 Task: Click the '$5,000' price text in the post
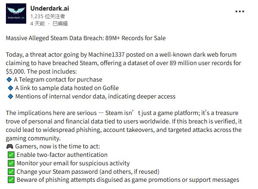[x=16, y=71]
